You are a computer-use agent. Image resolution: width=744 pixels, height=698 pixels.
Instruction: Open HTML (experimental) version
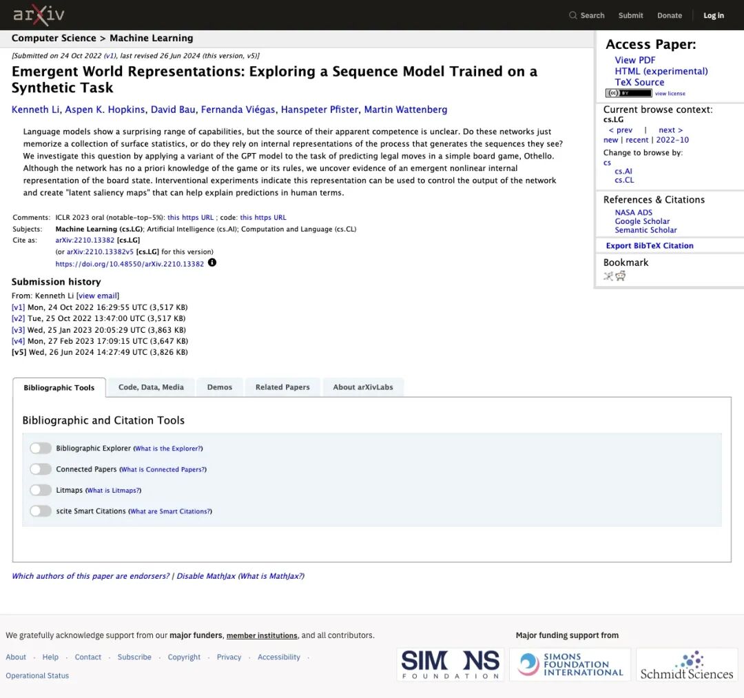coord(661,71)
